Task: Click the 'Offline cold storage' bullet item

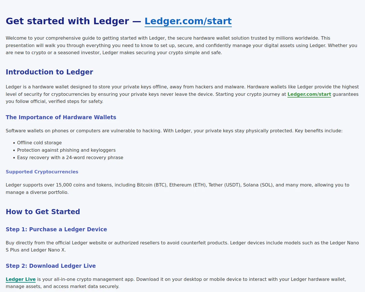Action: click(39, 143)
